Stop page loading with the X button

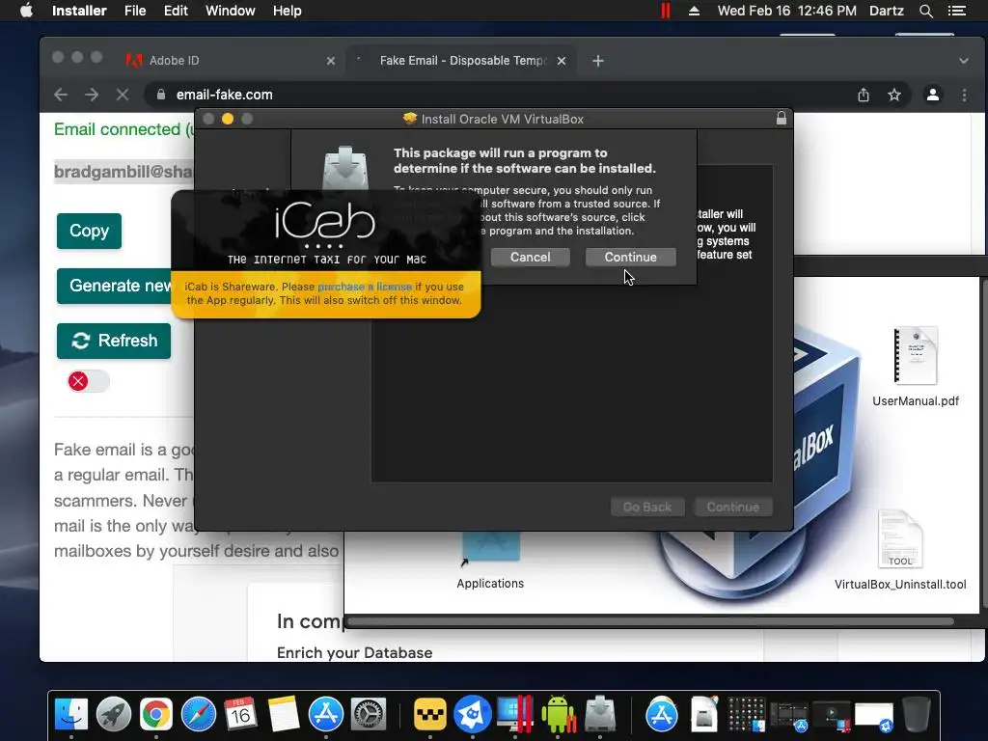coord(123,95)
